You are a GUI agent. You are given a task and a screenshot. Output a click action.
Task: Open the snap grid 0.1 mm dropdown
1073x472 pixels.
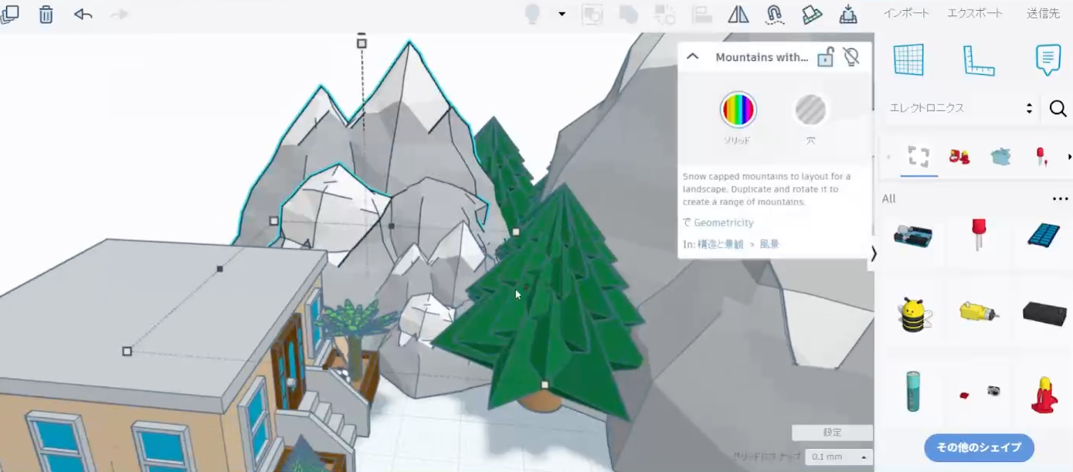pyautogui.click(x=838, y=457)
